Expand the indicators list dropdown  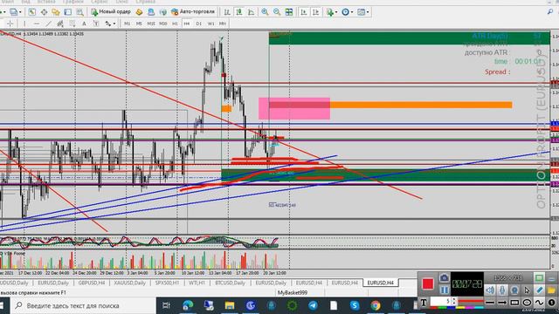[x=336, y=12]
